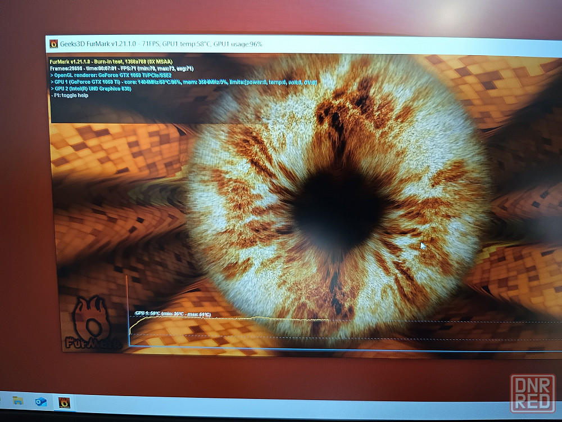The height and width of the screenshot is (422, 562).
Task: Click the 'F1: toggle help' text
Action: [70, 96]
